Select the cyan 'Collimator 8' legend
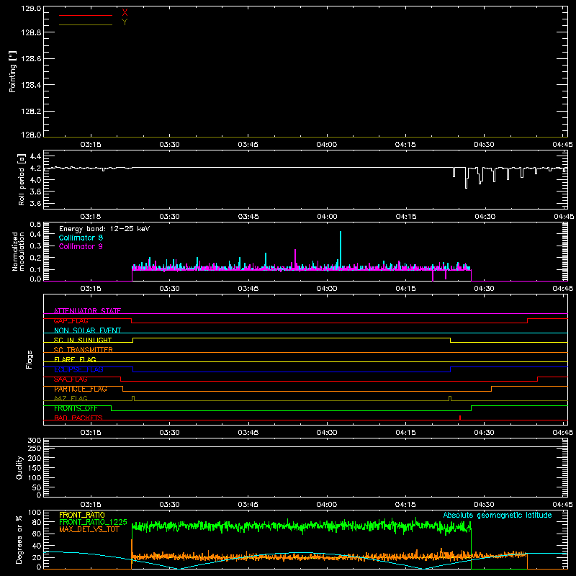 coord(81,238)
